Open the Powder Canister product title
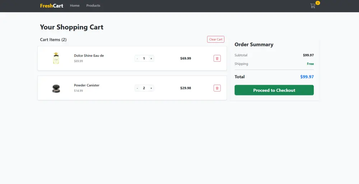The width and height of the screenshot is (359, 184). 87,85
